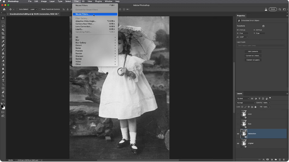Enable the Auto-Select checkbox
Viewport: 289px width, 162px height.
(17, 9)
